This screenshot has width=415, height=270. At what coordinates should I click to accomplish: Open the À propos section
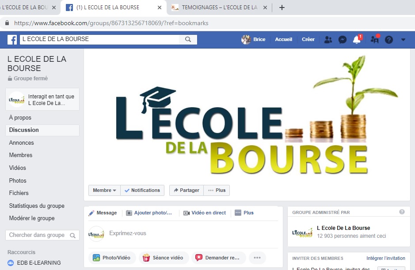[20, 117]
